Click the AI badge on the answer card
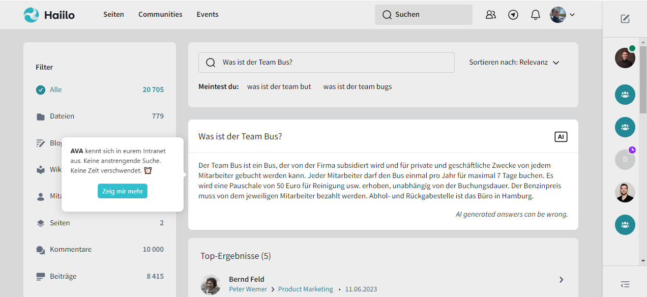 561,137
